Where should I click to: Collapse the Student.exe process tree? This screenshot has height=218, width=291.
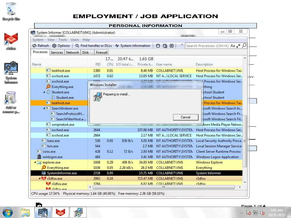[x=44, y=92]
